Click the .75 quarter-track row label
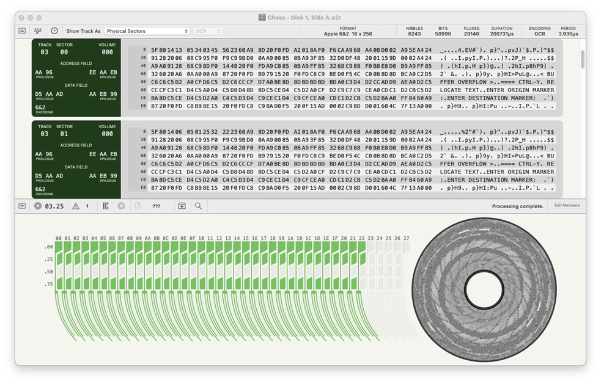The height and width of the screenshot is (384, 601). pyautogui.click(x=49, y=284)
